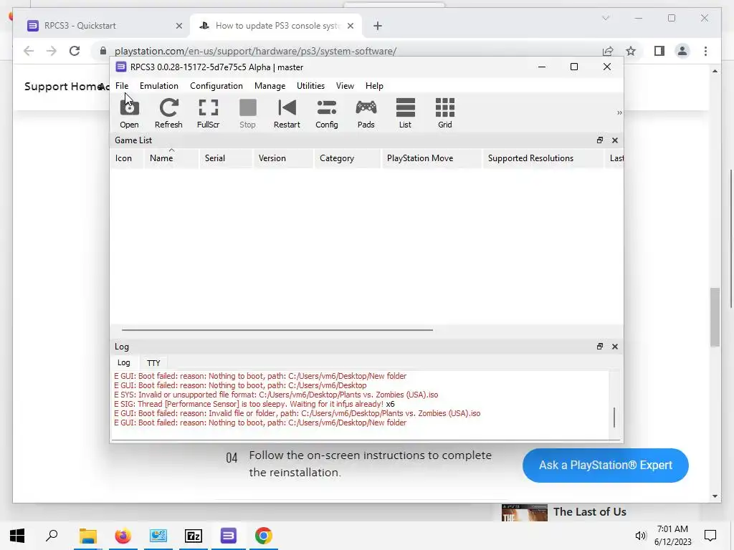This screenshot has height=550, width=734.
Task: Close the Log panel
Action: click(615, 347)
